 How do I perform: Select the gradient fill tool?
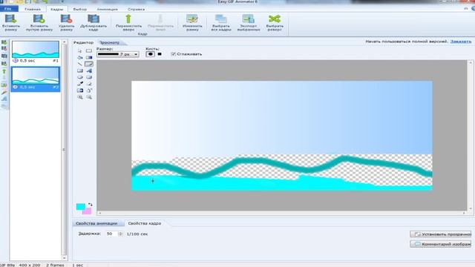(89, 58)
